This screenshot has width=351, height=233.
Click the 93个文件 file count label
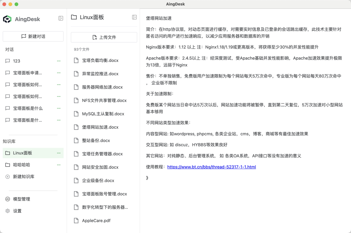point(82,49)
